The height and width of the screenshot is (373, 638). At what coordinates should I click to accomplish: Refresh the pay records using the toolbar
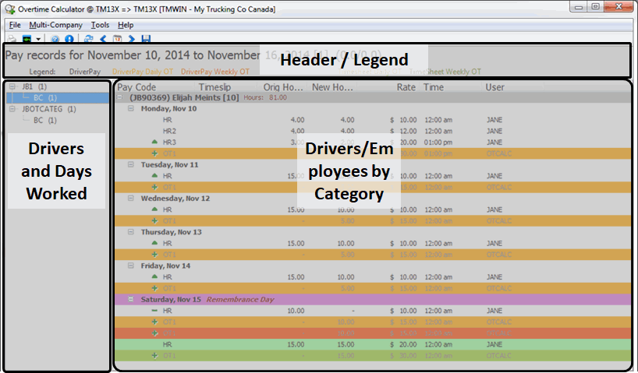(88, 38)
